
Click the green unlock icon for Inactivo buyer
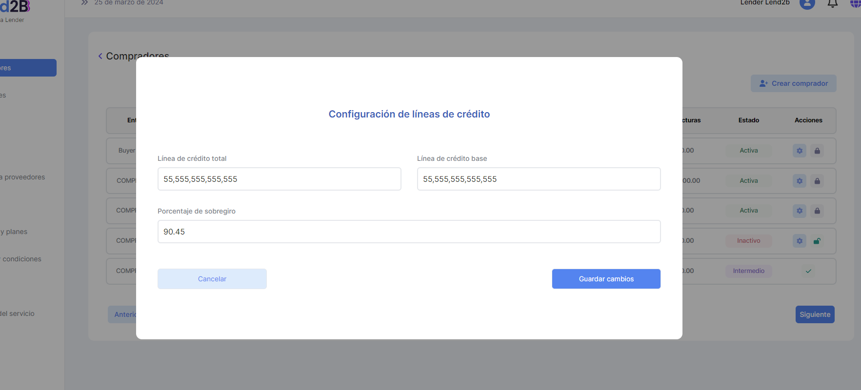(x=817, y=241)
